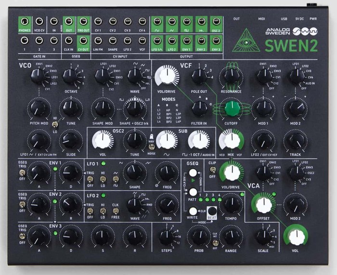Click the green CUTOFF knob
This screenshot has width=337, height=275.
232,108
